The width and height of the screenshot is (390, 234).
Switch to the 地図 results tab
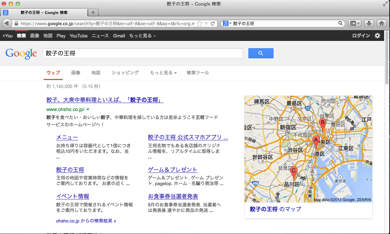pos(96,73)
